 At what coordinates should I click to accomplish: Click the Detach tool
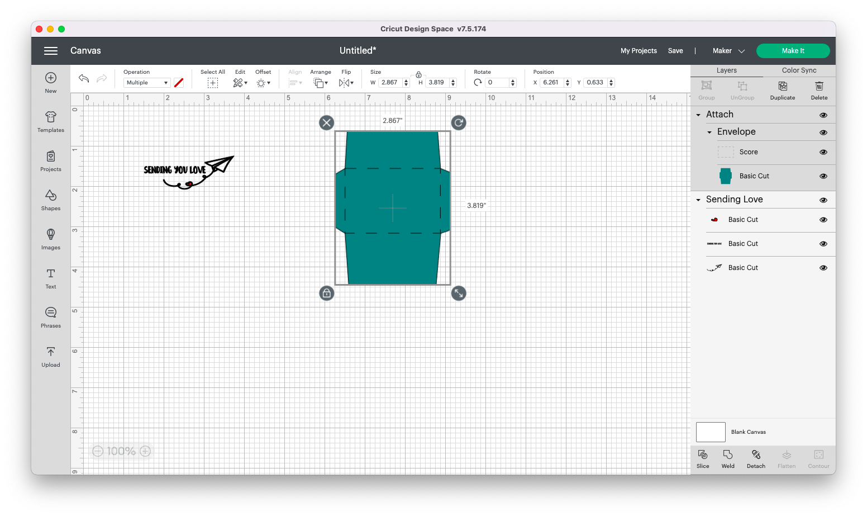point(756,458)
